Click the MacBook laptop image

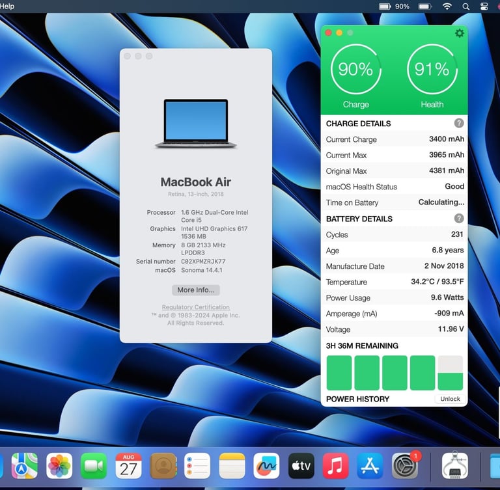pyautogui.click(x=195, y=124)
